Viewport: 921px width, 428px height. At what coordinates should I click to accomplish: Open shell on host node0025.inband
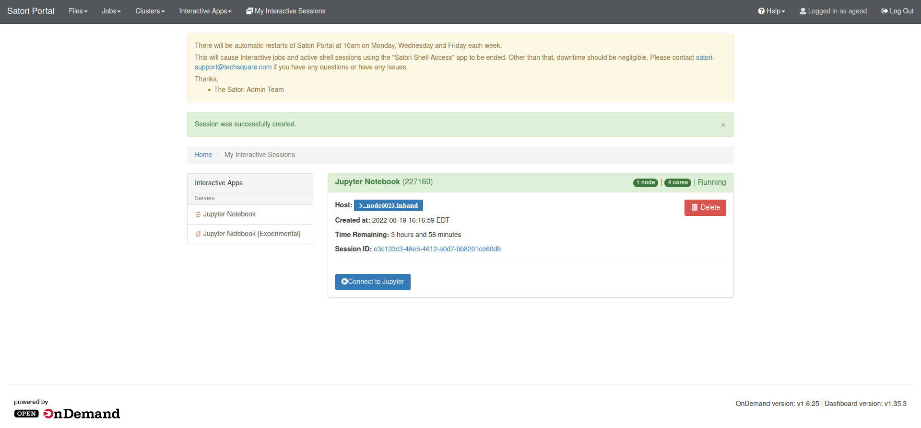click(x=389, y=205)
